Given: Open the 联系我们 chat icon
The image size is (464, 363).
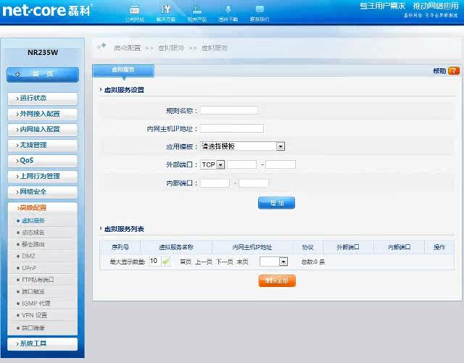Looking at the screenshot, I should (259, 9).
